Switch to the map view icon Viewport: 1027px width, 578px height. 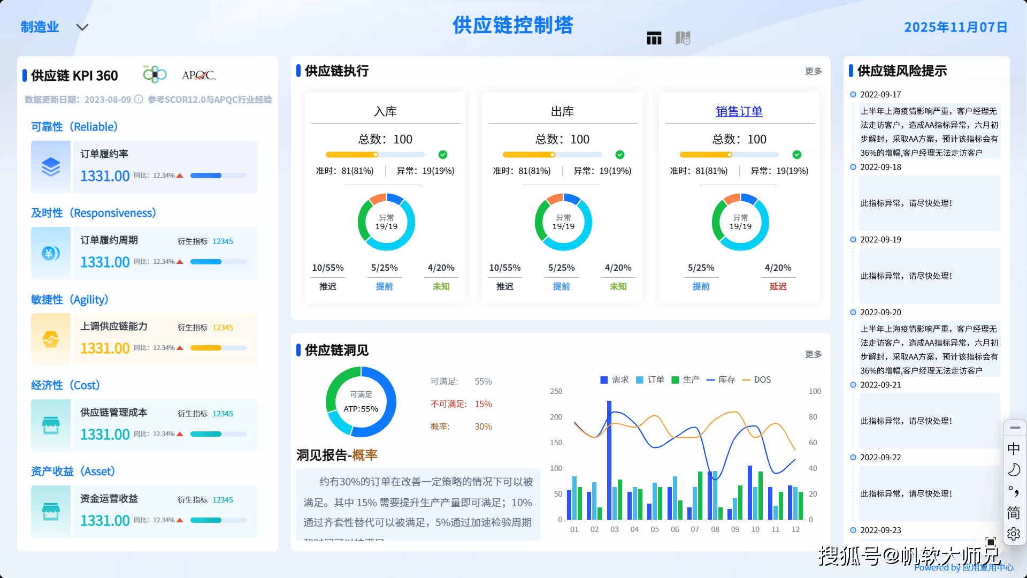[683, 37]
